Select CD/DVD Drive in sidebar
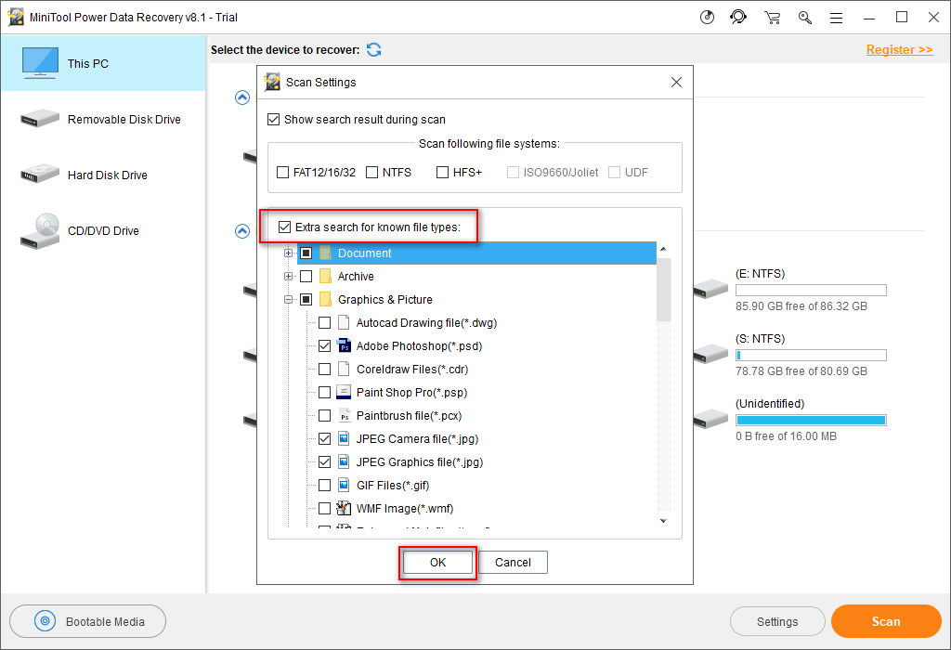Viewport: 951px width, 650px height. 103,230
